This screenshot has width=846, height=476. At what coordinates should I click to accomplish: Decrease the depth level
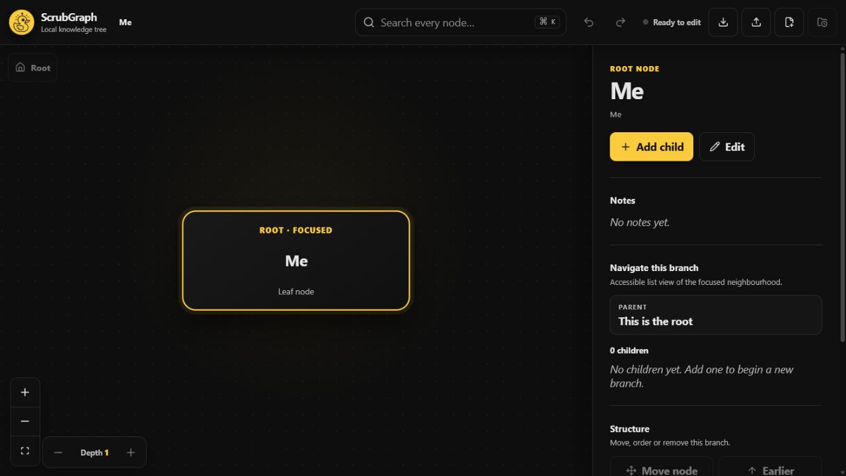(x=58, y=453)
